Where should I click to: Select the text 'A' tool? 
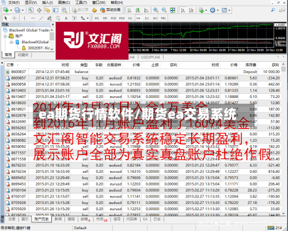coord(66,18)
